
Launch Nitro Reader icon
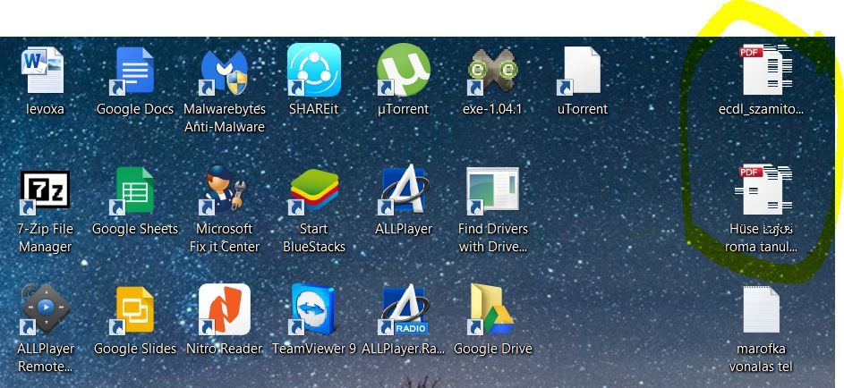point(224,309)
